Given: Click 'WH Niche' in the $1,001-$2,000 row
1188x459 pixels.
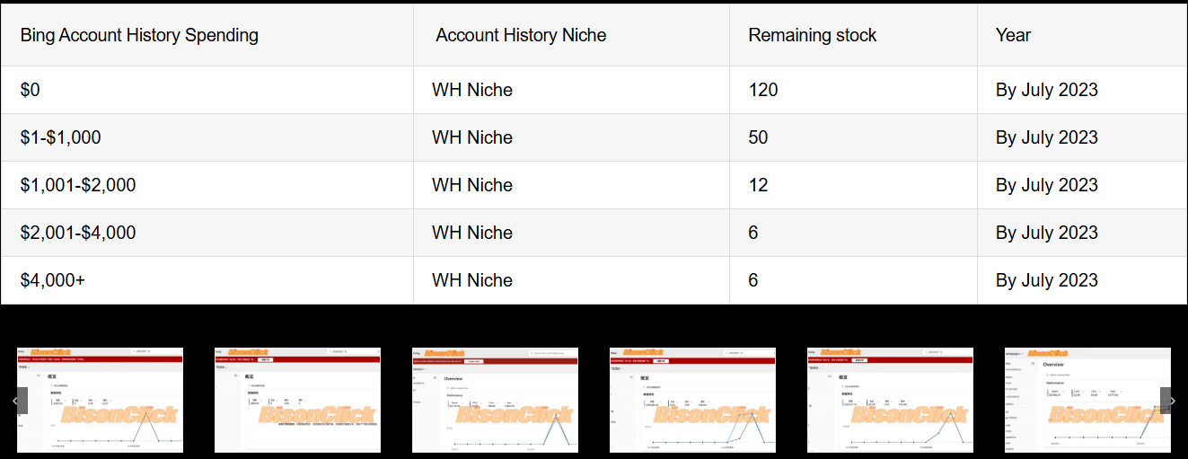Looking at the screenshot, I should (x=472, y=185).
